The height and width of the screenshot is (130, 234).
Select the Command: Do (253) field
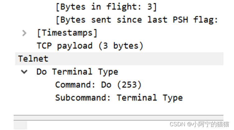98,85
